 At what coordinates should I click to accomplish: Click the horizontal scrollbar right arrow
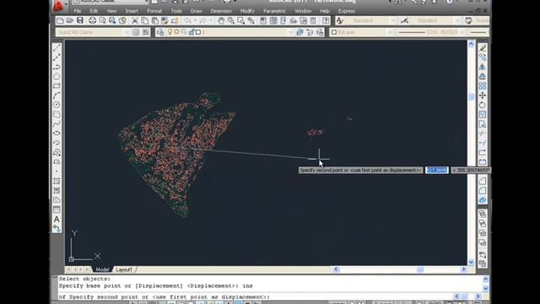[463, 269]
